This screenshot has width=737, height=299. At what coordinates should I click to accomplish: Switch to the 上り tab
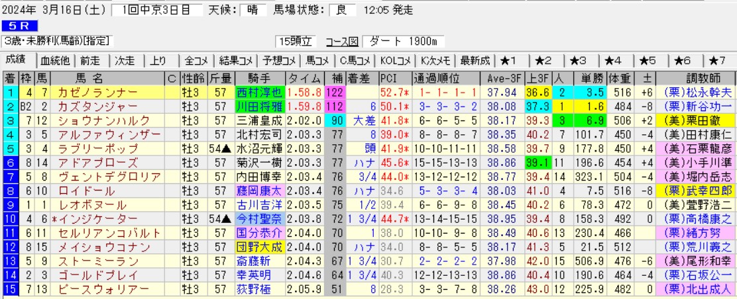[158, 61]
